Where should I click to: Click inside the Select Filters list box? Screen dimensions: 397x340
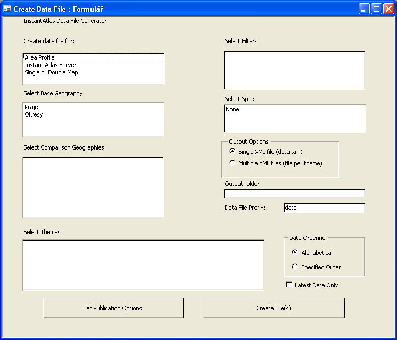[x=294, y=70]
